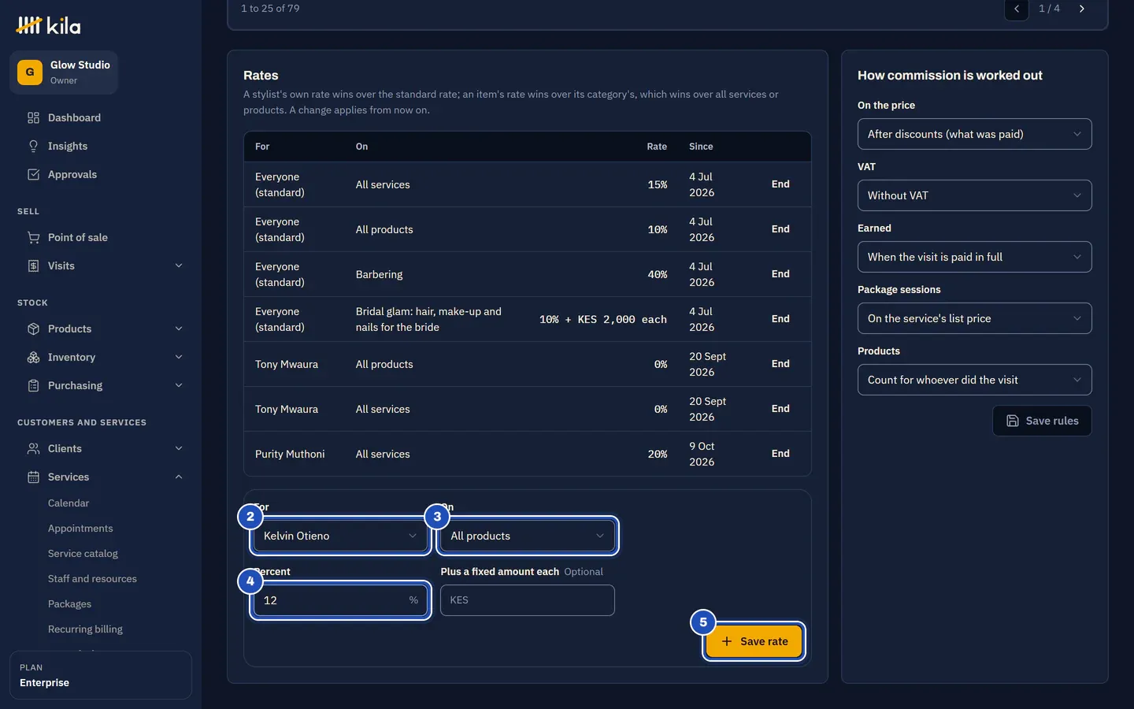The width and height of the screenshot is (1134, 709).
Task: Open the Package sessions dropdown
Action: [x=974, y=318]
